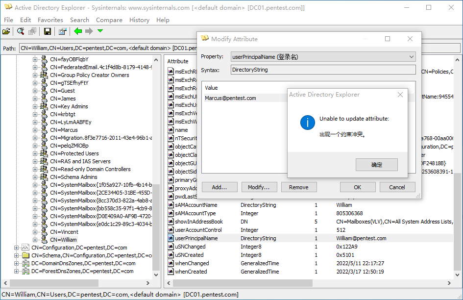Open the Help menu
463x300 pixels.
coord(163,20)
